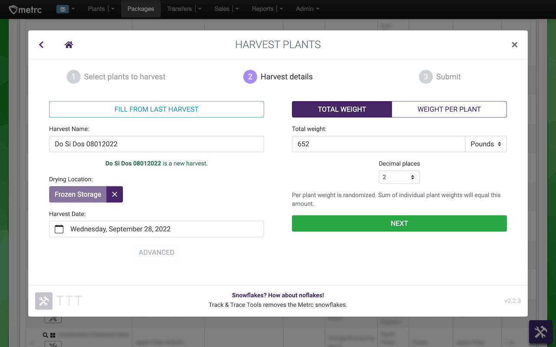Select the Total Weight mode
556x347 pixels.
342,109
